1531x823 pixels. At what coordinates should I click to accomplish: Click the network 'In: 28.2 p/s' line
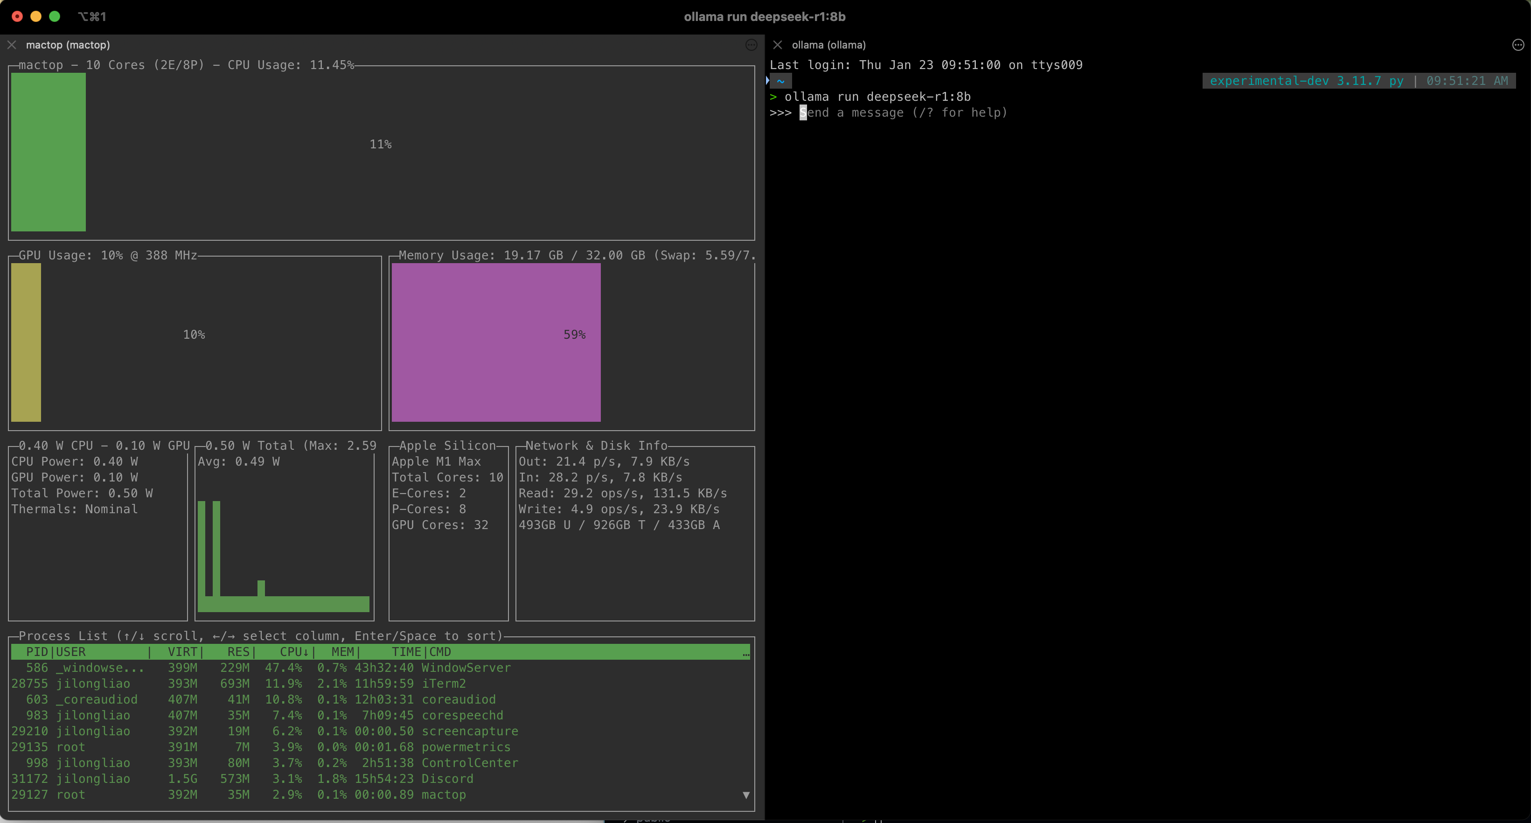click(600, 477)
